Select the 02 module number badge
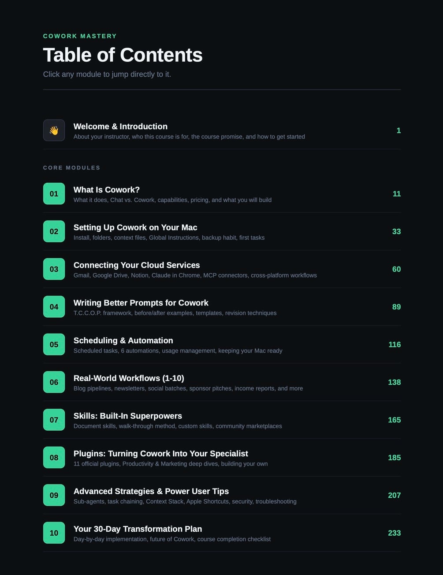443x575 pixels. [x=54, y=231]
